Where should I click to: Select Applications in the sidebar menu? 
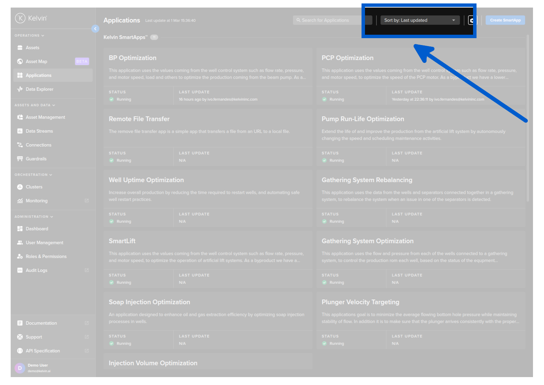(39, 76)
